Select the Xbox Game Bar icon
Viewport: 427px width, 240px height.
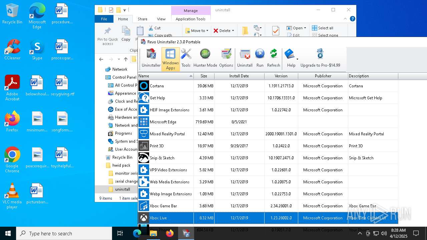144,206
